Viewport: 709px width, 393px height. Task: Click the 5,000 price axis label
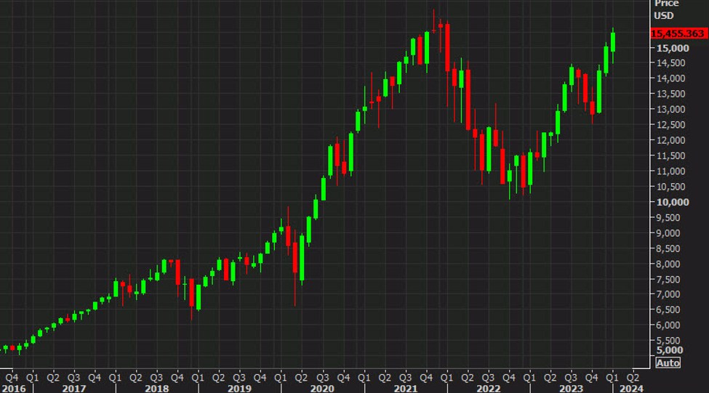click(x=670, y=350)
